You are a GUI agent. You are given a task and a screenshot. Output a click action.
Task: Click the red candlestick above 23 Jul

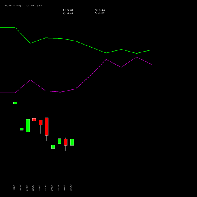[41, 123]
